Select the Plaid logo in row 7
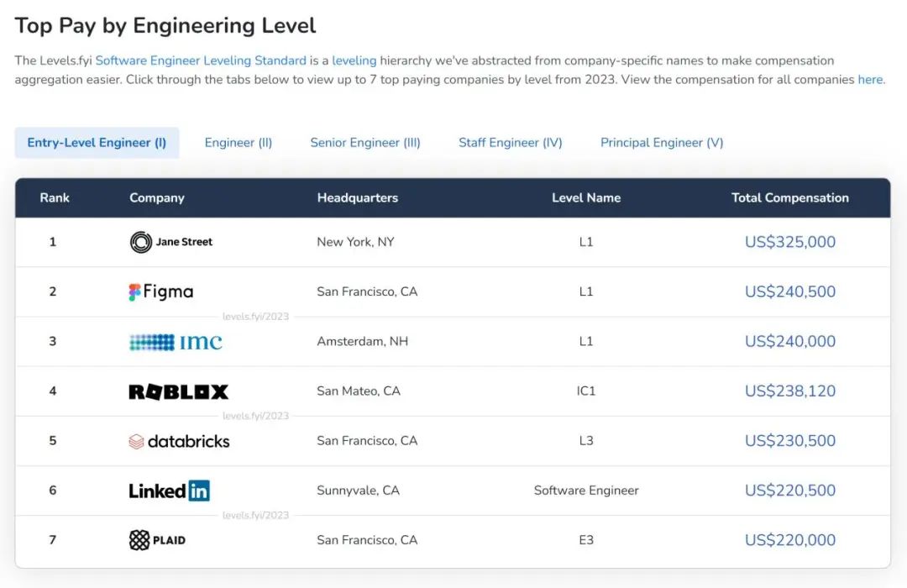 (157, 540)
